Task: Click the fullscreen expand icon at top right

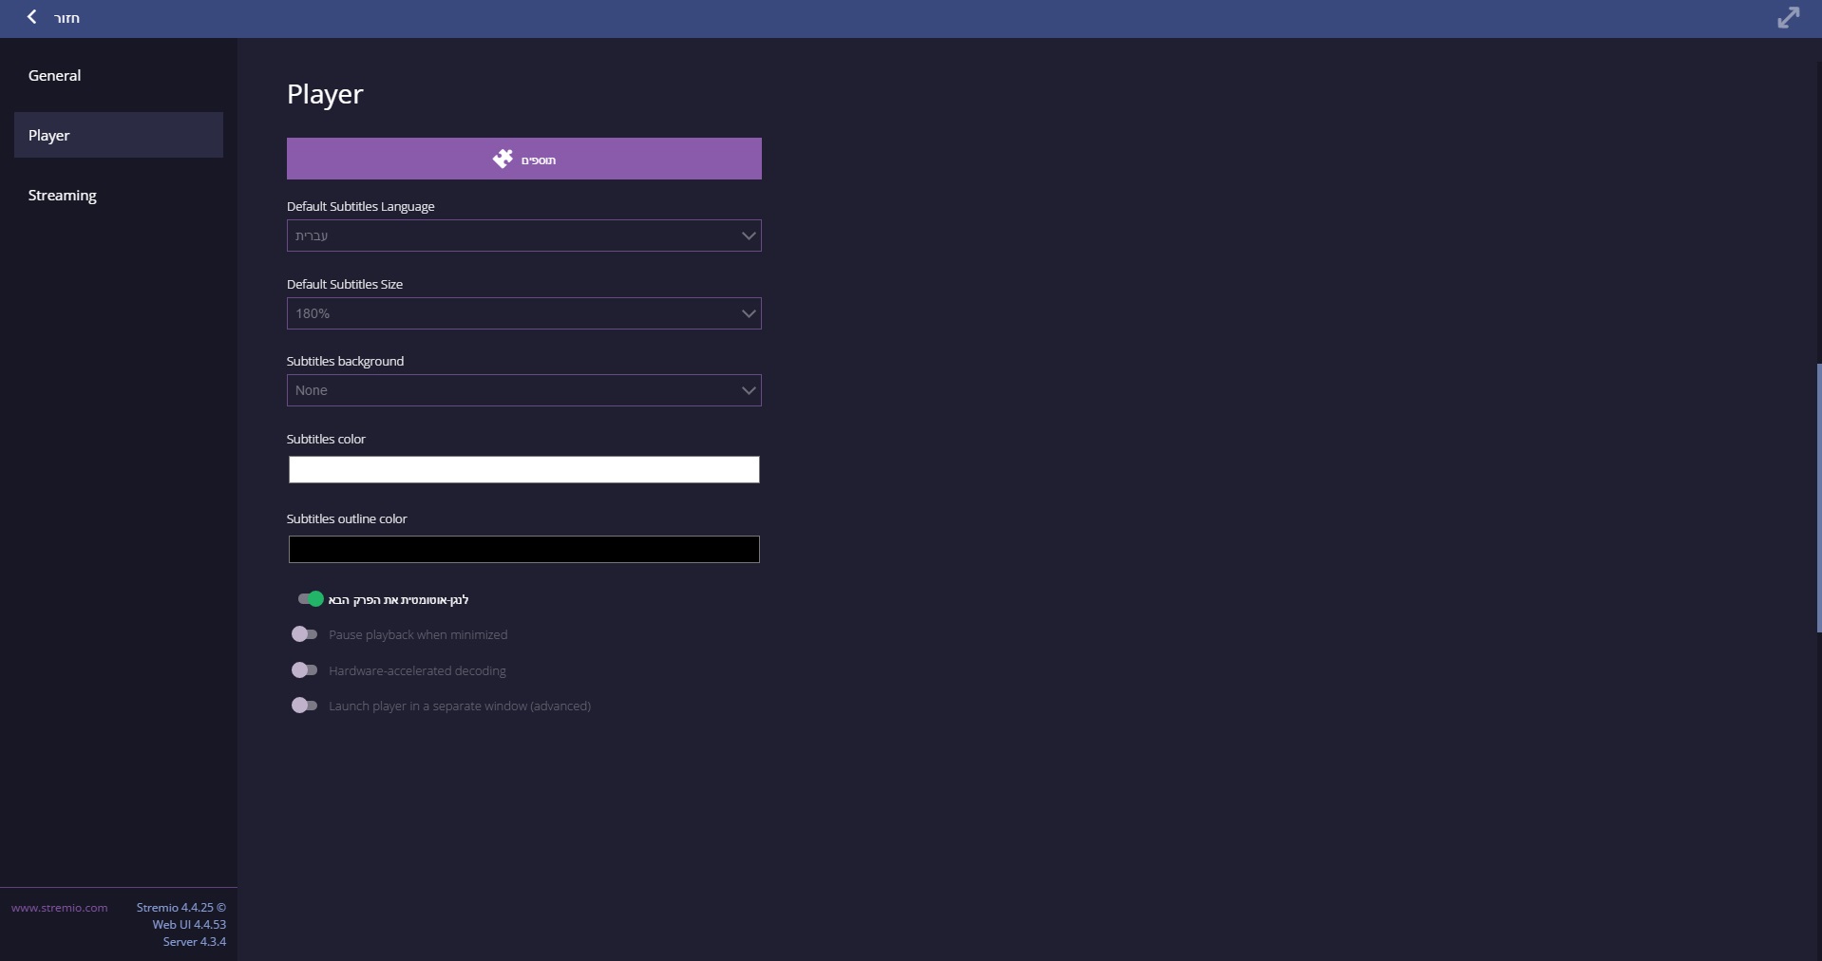Action: (1790, 17)
